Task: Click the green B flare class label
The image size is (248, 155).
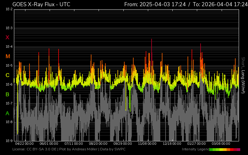Action: pos(7,94)
